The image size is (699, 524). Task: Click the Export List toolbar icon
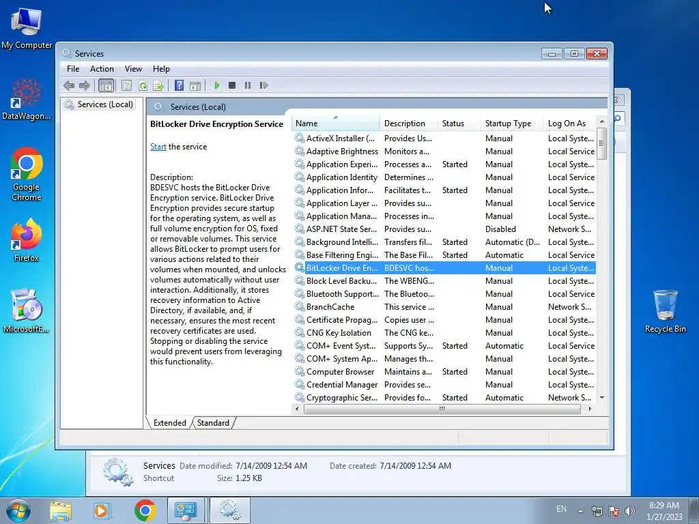click(158, 85)
